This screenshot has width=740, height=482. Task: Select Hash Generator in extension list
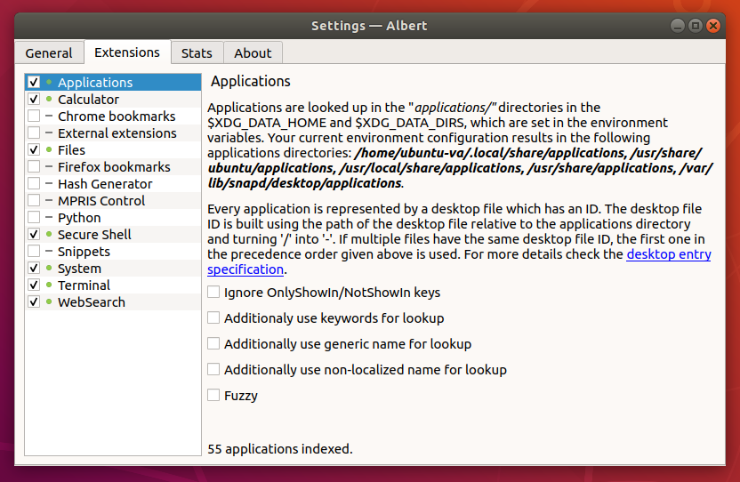click(105, 184)
